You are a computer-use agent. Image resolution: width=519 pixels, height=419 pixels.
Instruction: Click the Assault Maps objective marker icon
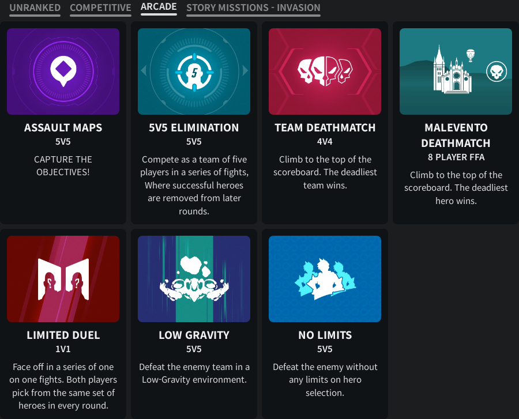pos(63,71)
